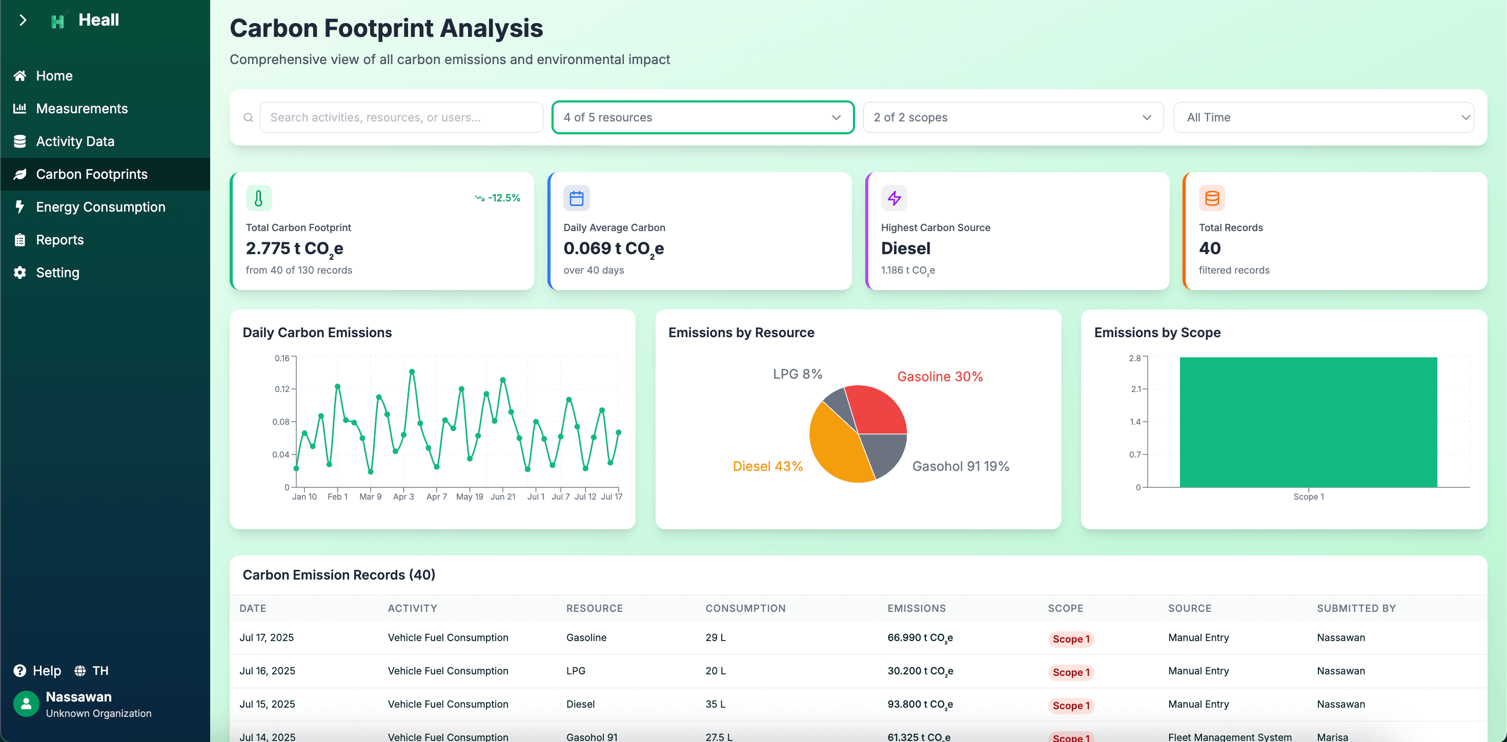Screen dimensions: 1507x742
Task: Click the Nassawan user avatar
Action: click(x=26, y=704)
